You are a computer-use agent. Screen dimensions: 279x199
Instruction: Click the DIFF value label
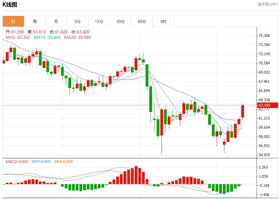[41, 161]
